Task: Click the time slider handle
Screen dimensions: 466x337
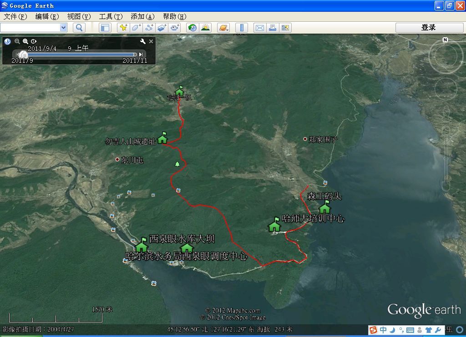Action: point(23,55)
